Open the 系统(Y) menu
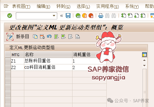 tap(132, 6)
